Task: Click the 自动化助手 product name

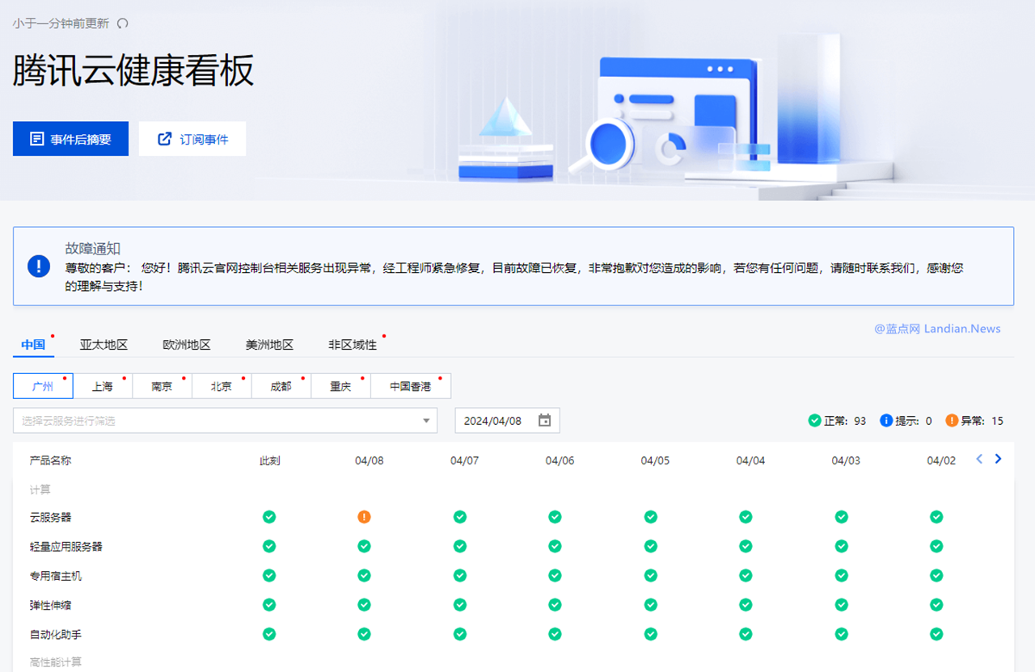Action: [x=56, y=635]
